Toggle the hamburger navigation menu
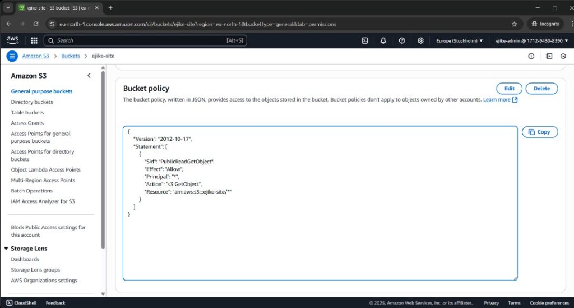The width and height of the screenshot is (574, 308). pyautogui.click(x=12, y=56)
